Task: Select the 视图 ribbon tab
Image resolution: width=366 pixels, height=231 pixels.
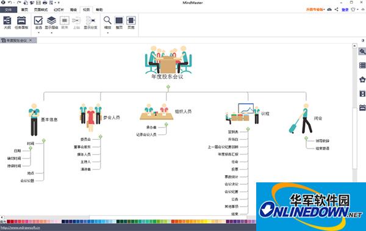Action: click(x=87, y=10)
